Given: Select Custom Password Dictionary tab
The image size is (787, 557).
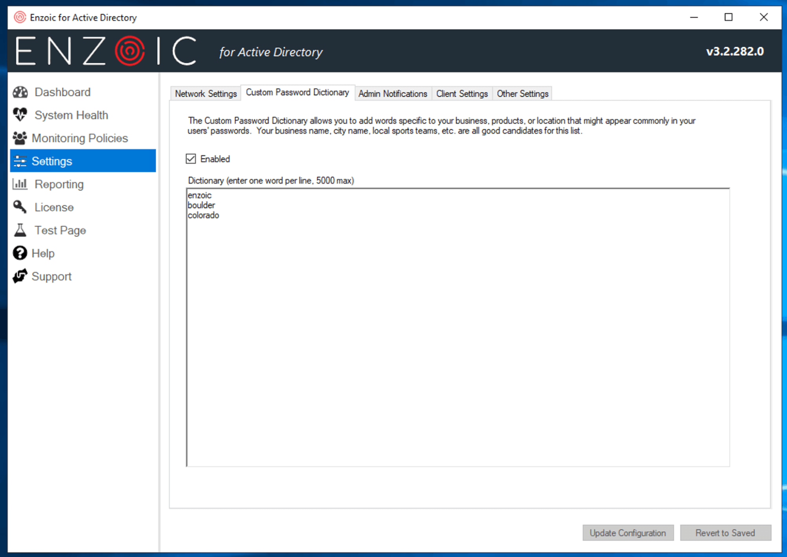Looking at the screenshot, I should 297,93.
